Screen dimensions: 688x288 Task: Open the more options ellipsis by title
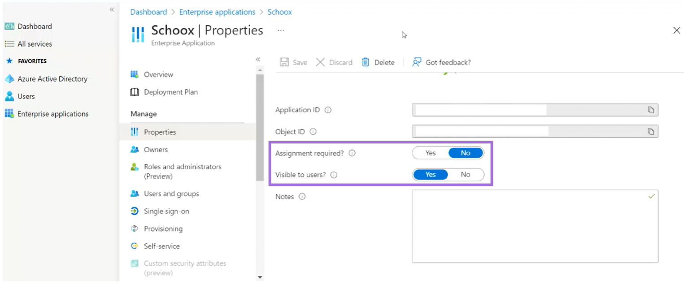[x=281, y=30]
